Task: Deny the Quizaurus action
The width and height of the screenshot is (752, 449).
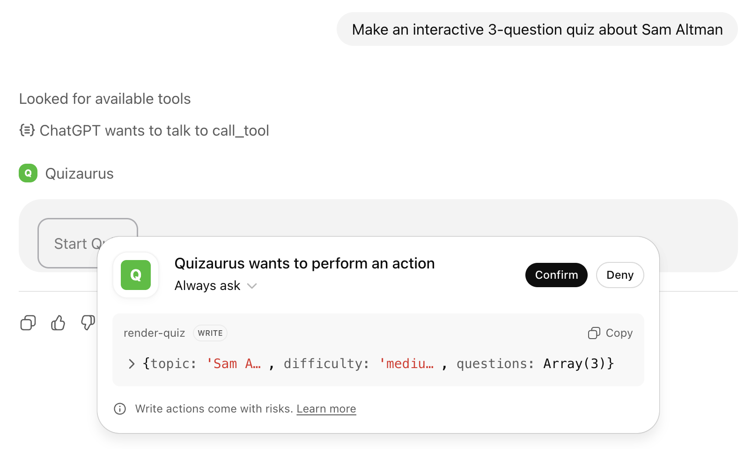Action: 620,275
